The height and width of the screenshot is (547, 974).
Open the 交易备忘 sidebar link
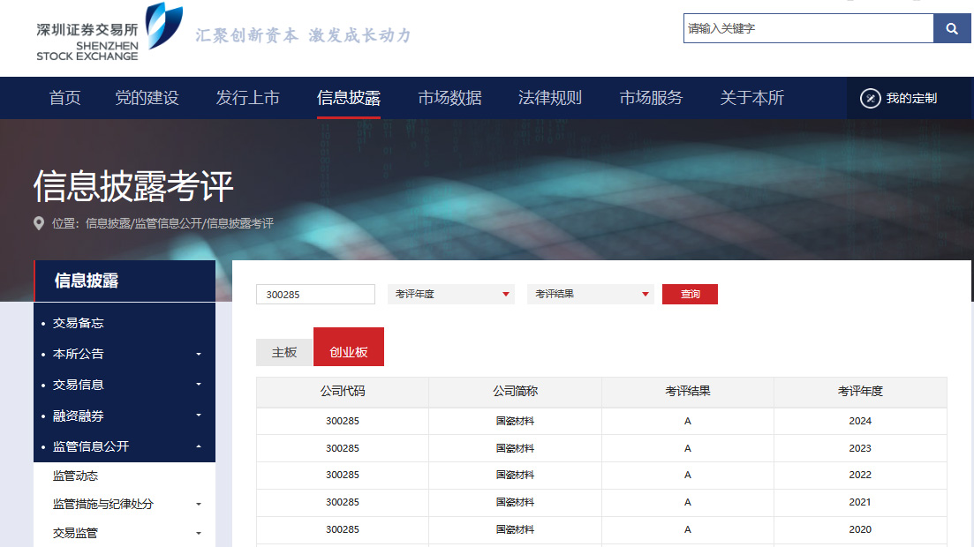click(x=78, y=323)
